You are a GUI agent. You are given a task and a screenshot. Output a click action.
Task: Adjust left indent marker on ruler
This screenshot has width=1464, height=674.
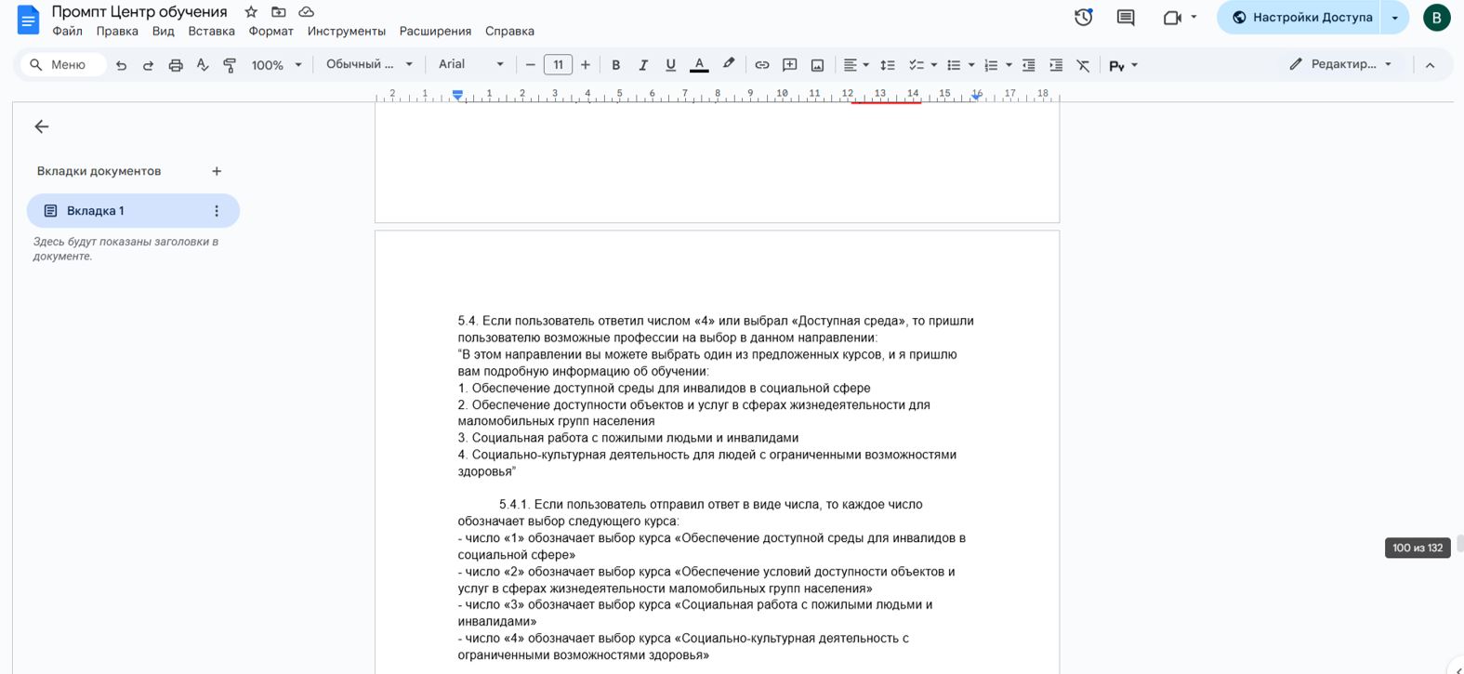pos(457,95)
